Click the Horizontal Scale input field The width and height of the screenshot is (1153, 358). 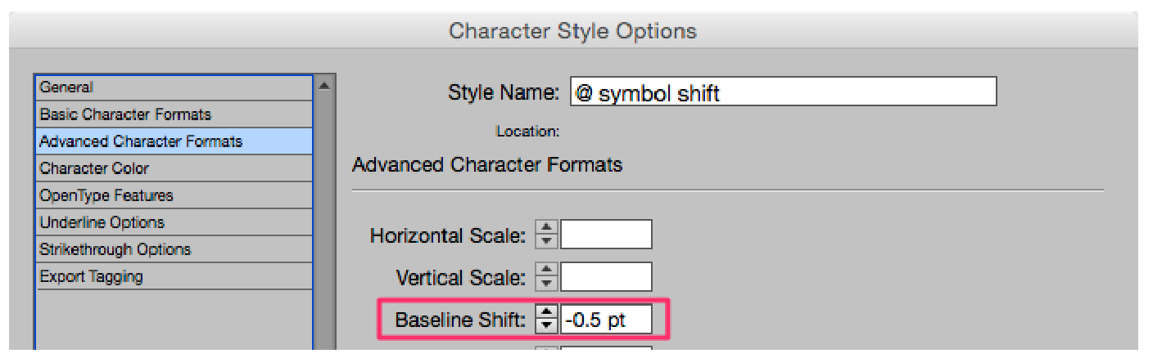click(606, 235)
